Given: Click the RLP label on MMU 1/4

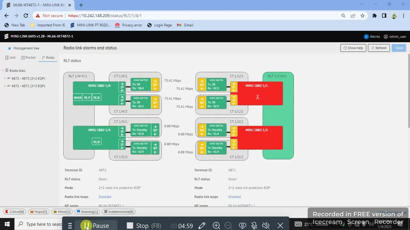Looking at the screenshot, I should tap(87, 97).
